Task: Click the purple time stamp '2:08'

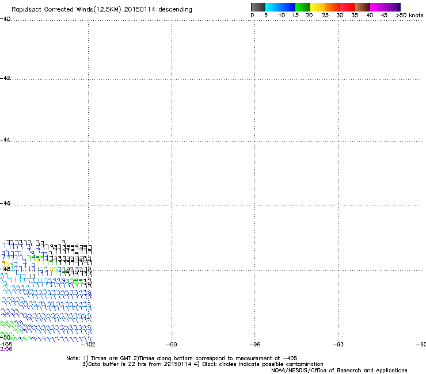Action: [x=6, y=349]
